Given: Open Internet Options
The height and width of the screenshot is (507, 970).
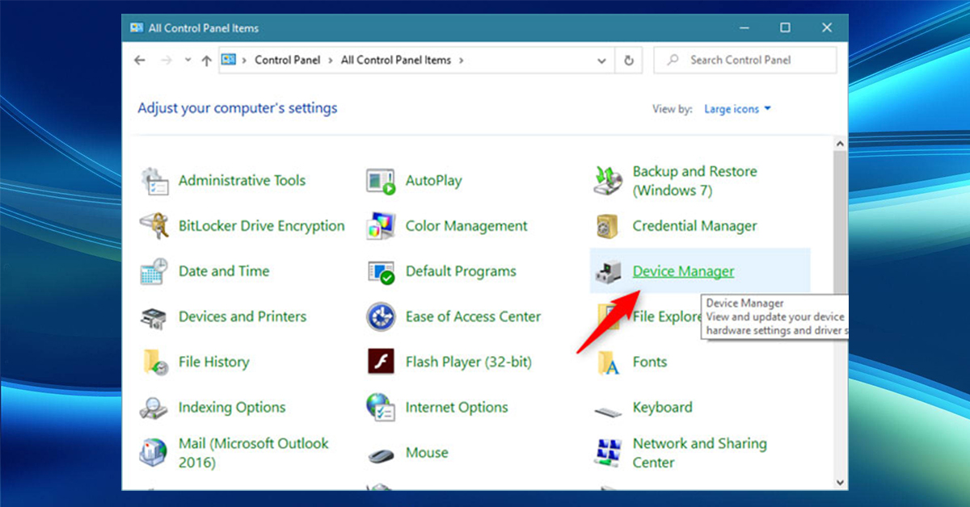Looking at the screenshot, I should click(456, 408).
